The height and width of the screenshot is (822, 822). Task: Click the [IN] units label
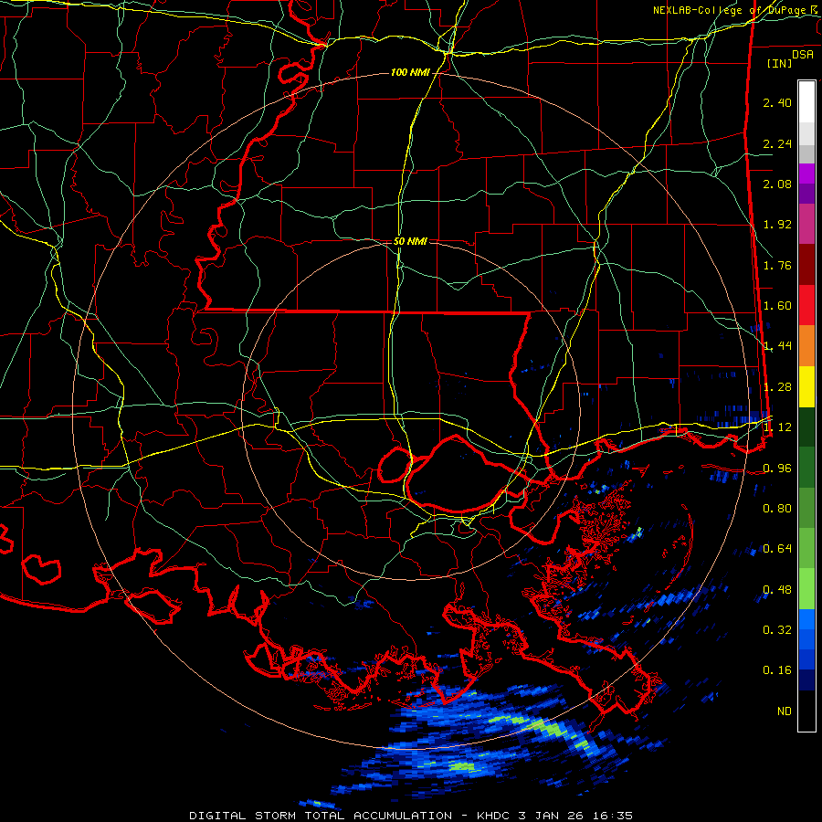[x=779, y=63]
